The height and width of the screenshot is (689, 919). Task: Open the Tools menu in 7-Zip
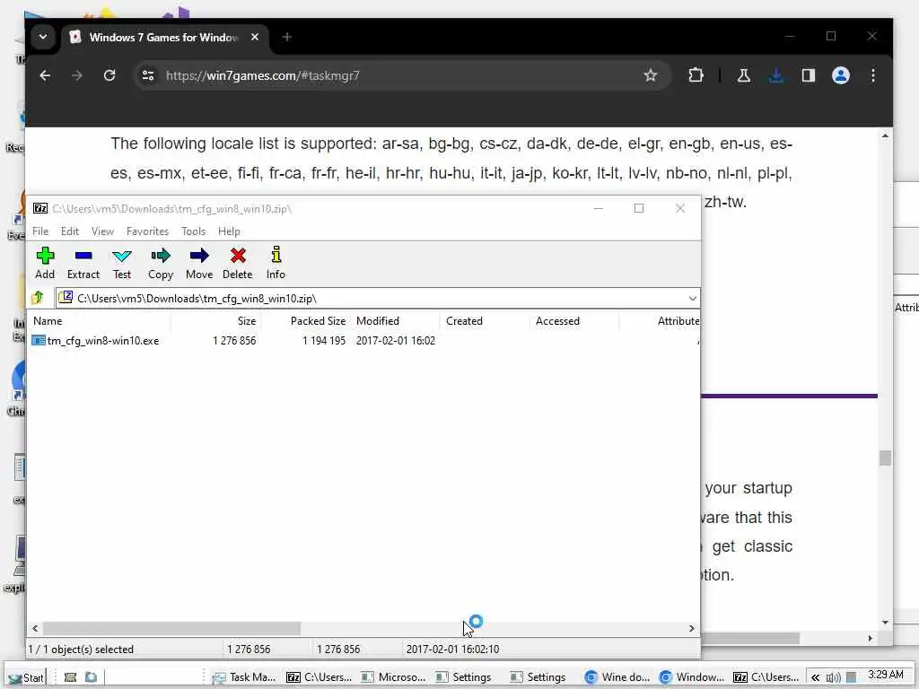click(193, 231)
